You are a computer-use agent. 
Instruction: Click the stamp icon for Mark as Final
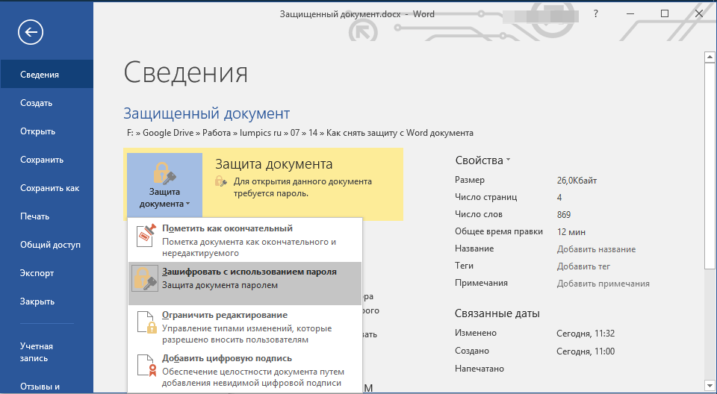pyautogui.click(x=146, y=237)
